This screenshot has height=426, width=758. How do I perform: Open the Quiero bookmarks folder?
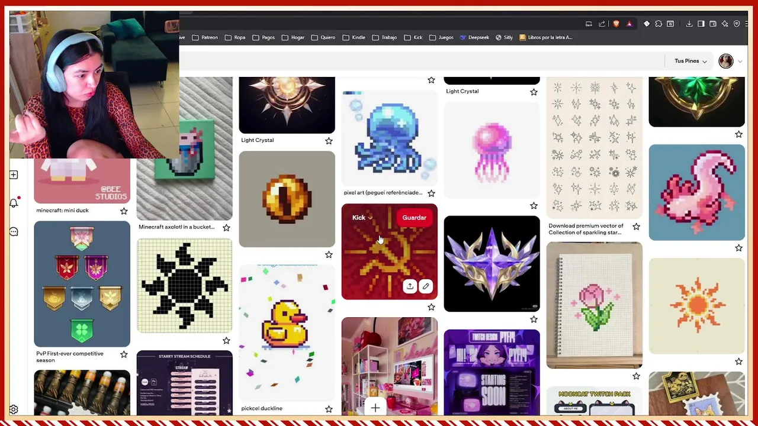tap(323, 37)
